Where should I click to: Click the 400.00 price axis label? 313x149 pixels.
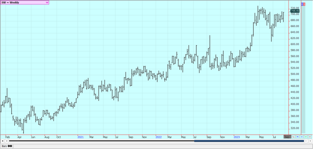(x=295, y=104)
